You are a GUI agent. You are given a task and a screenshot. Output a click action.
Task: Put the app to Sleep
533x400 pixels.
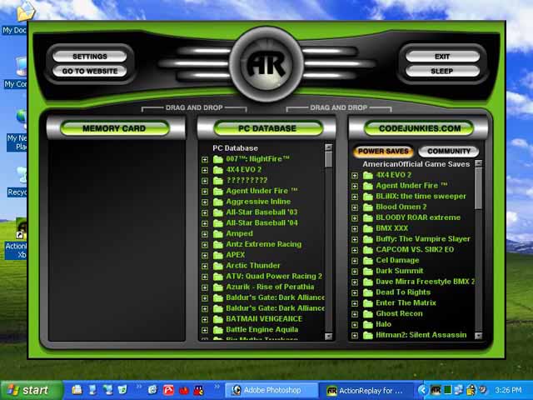442,71
